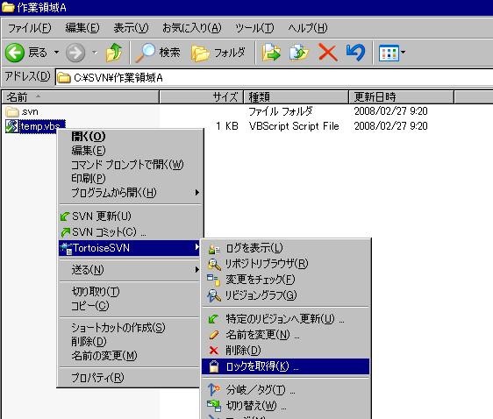This screenshot has width=493, height=419.
Task: Toggle the フォルダ folders pane button
Action: [x=218, y=53]
